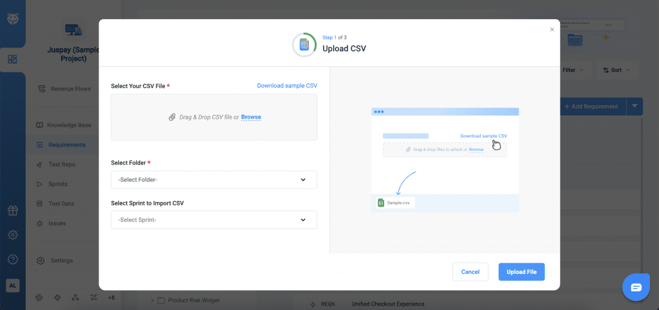This screenshot has width=659, height=310.
Task: Expand the Product Risk Widget folder
Action: (153, 300)
